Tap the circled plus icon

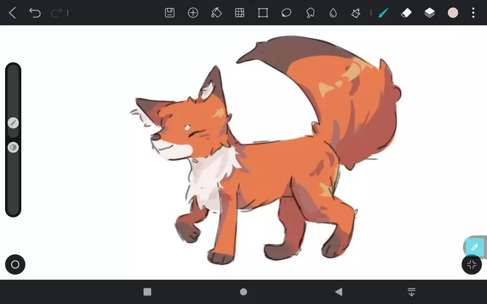click(193, 13)
